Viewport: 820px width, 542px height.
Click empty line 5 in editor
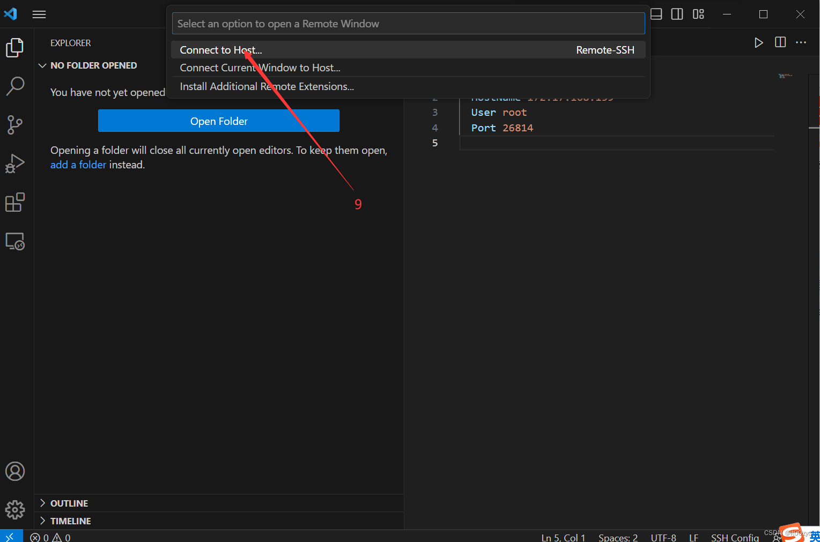[617, 143]
